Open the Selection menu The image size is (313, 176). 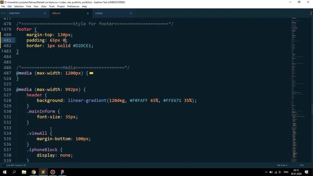click(x=19, y=6)
